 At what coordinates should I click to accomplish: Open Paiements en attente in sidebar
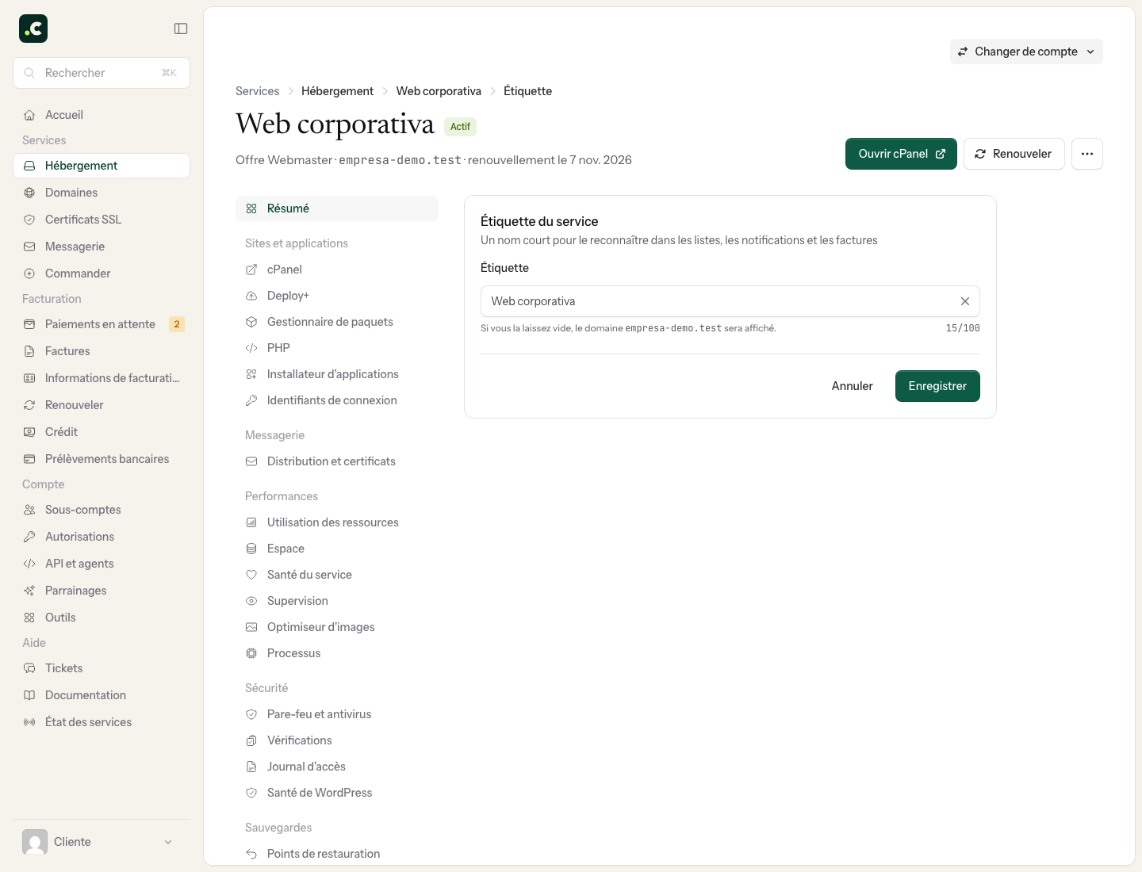(x=102, y=324)
